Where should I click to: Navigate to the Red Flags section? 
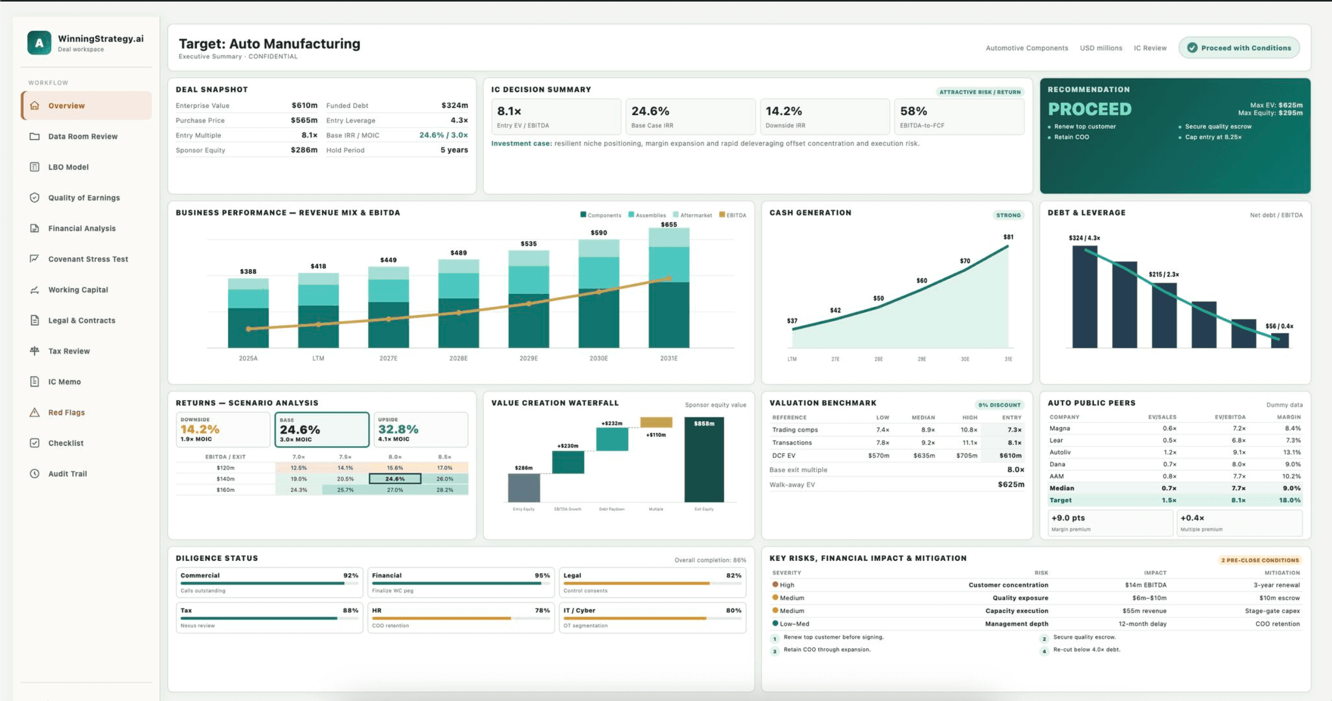click(x=86, y=412)
